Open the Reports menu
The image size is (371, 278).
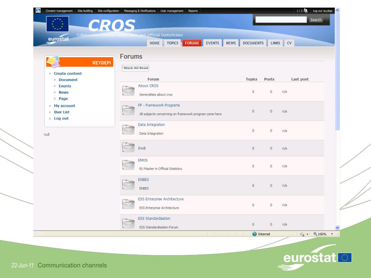[193, 10]
